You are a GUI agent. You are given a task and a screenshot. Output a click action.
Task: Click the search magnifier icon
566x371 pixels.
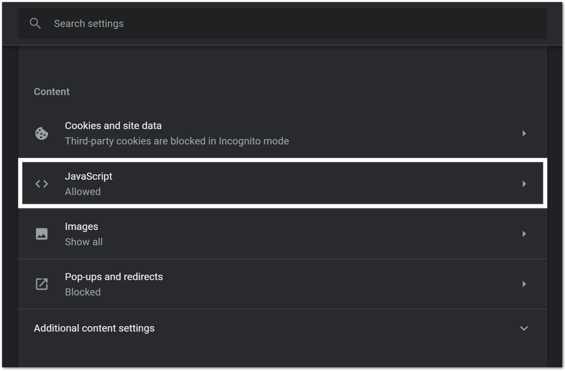[35, 23]
